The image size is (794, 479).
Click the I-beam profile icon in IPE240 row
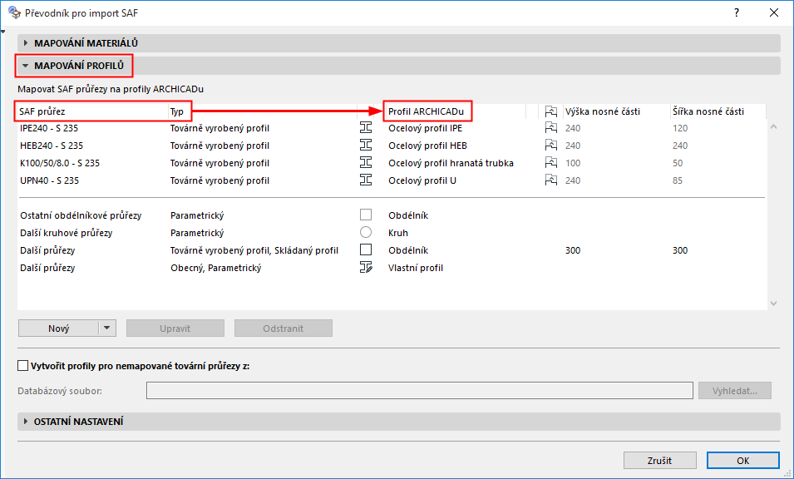coord(366,127)
